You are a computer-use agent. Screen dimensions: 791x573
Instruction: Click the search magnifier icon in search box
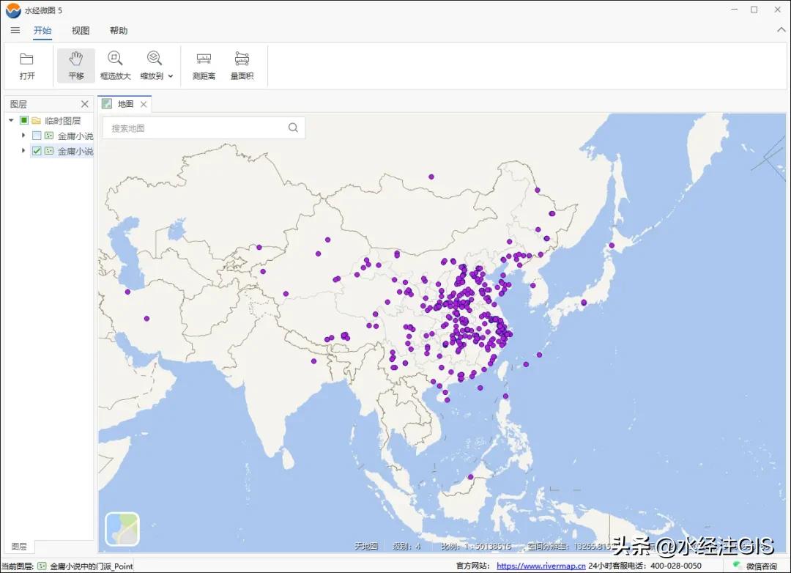coord(293,127)
